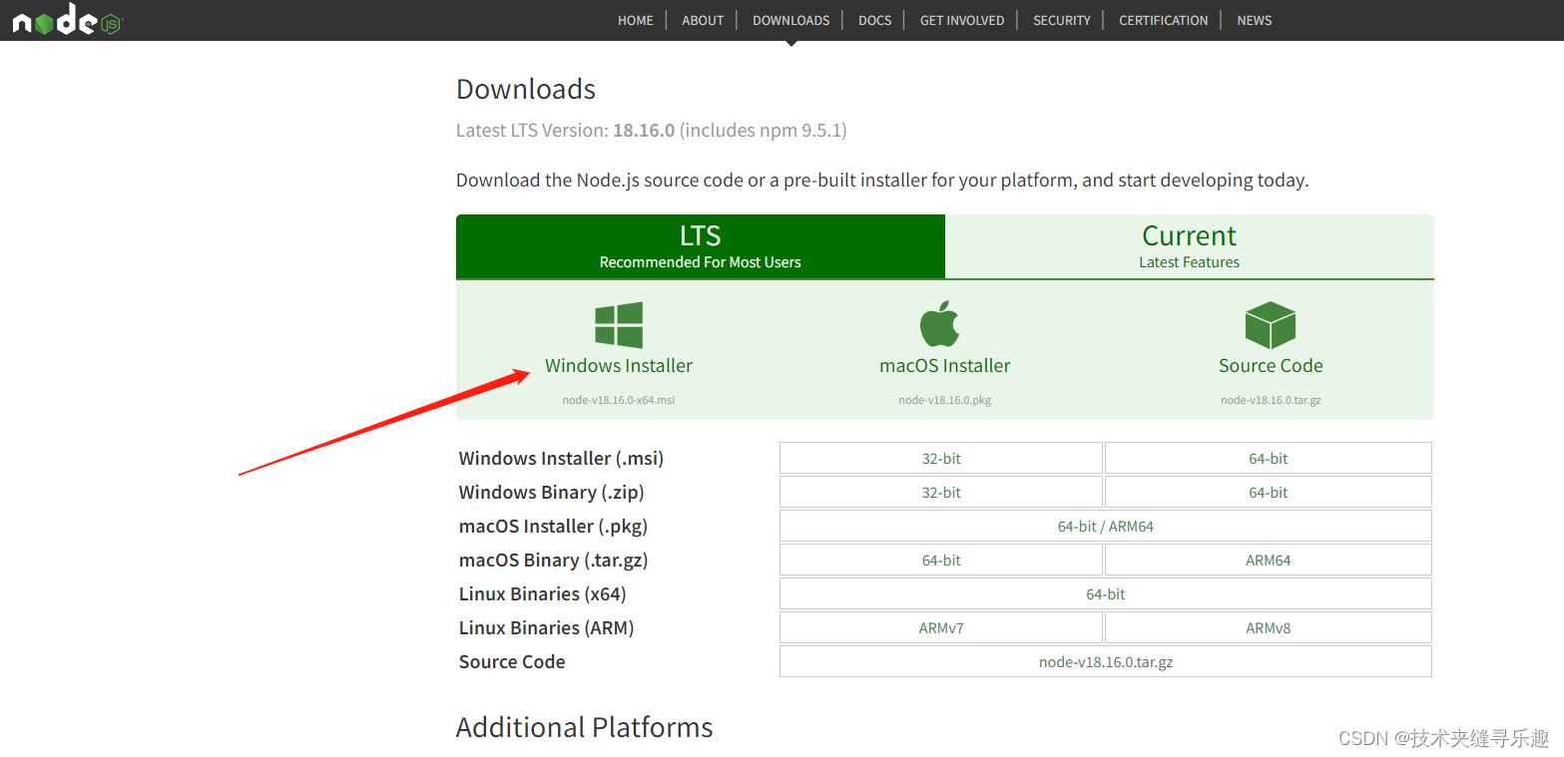Click node-v18.16.0-x64.msi filename
The width and height of the screenshot is (1564, 757).
[619, 400]
